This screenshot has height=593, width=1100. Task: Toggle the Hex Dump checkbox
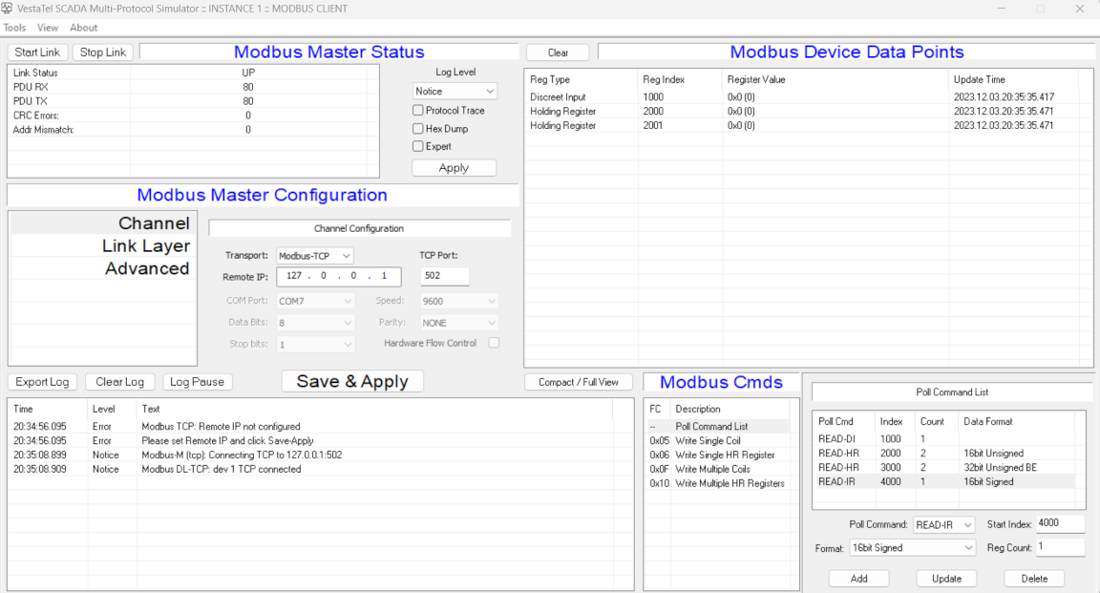pyautogui.click(x=418, y=129)
